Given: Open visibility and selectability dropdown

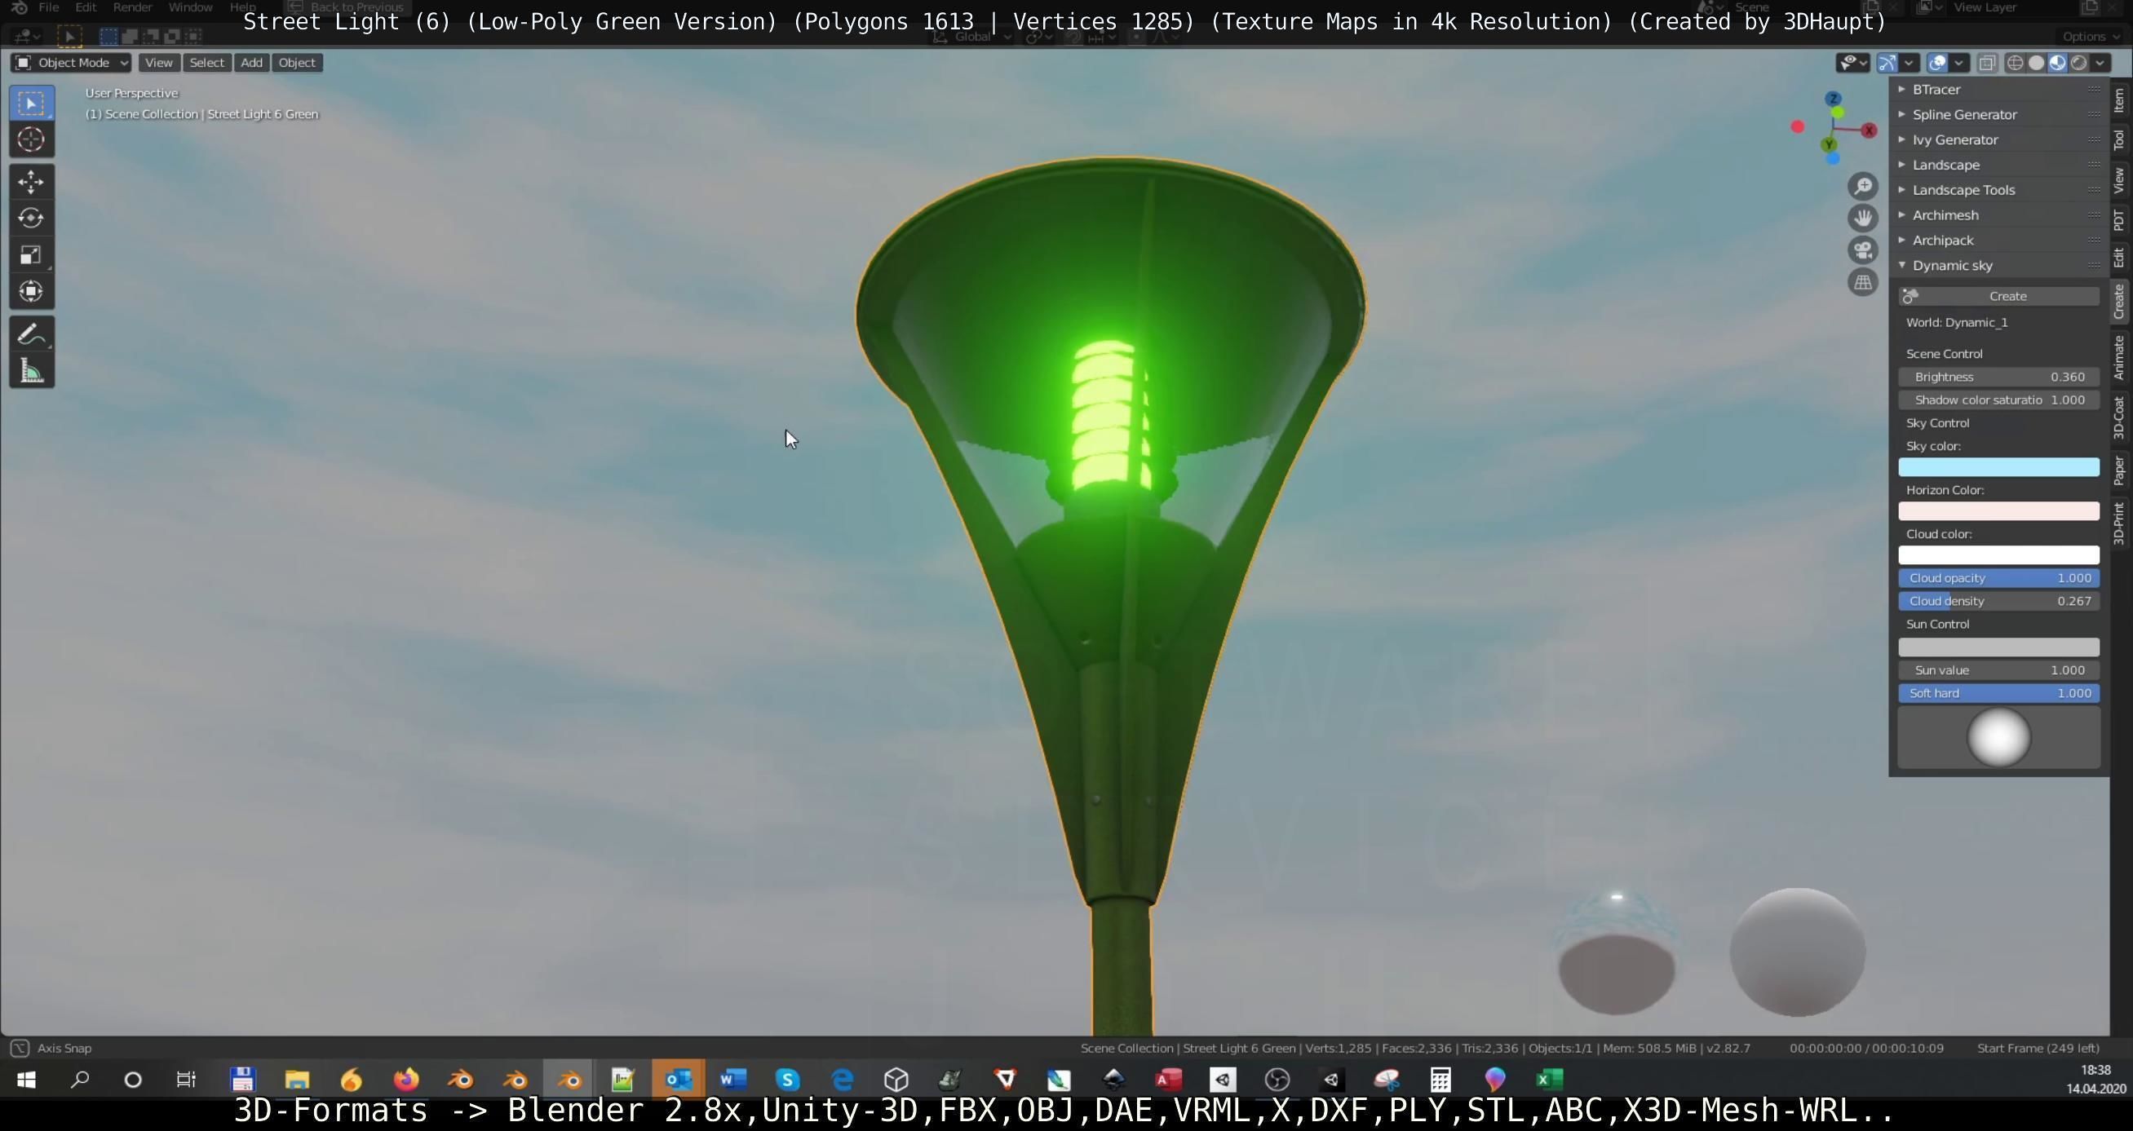Looking at the screenshot, I should point(1853,63).
